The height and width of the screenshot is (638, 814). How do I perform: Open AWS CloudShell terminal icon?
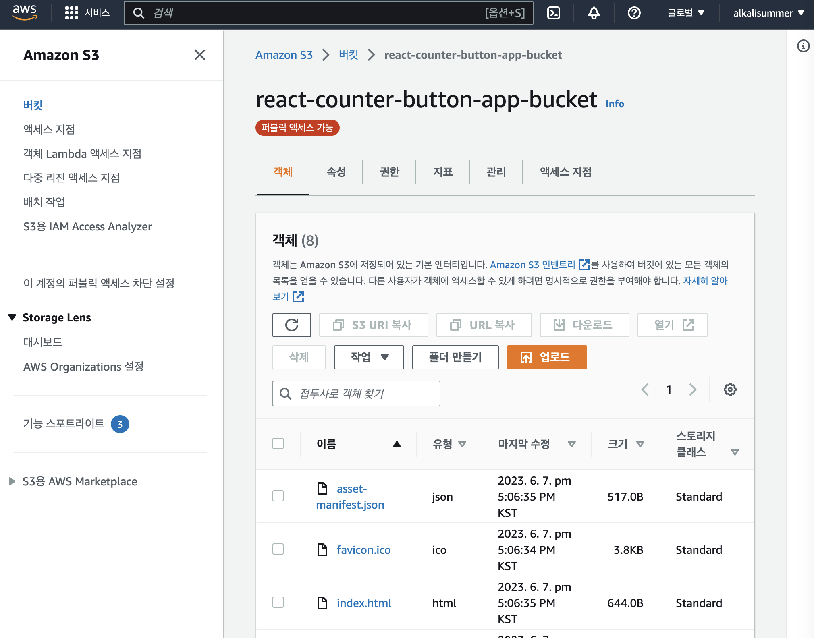point(554,13)
